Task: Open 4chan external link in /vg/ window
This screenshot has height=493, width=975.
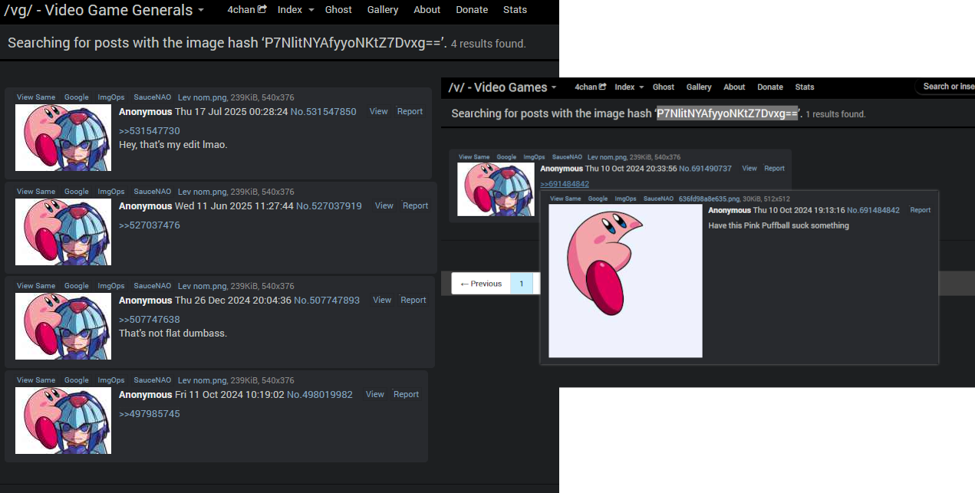Action: click(x=247, y=10)
